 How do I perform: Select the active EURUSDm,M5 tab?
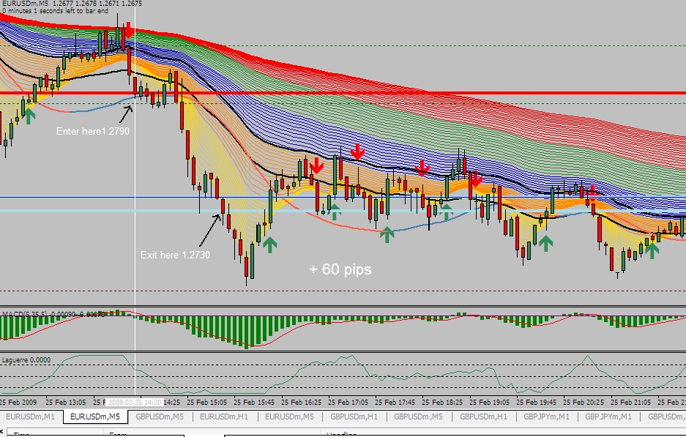tap(95, 417)
